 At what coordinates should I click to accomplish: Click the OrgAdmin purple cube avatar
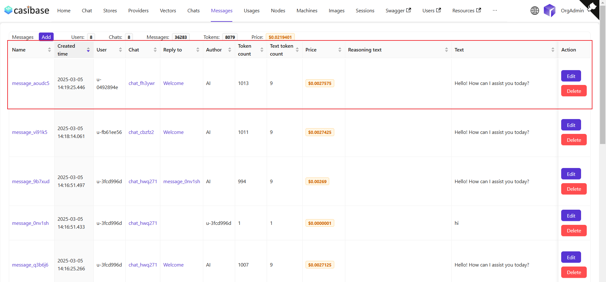(x=550, y=10)
